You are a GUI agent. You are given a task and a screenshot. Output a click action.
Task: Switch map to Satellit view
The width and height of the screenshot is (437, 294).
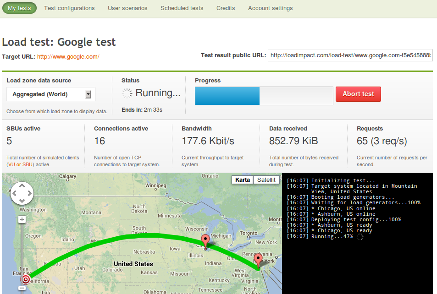pyautogui.click(x=266, y=180)
